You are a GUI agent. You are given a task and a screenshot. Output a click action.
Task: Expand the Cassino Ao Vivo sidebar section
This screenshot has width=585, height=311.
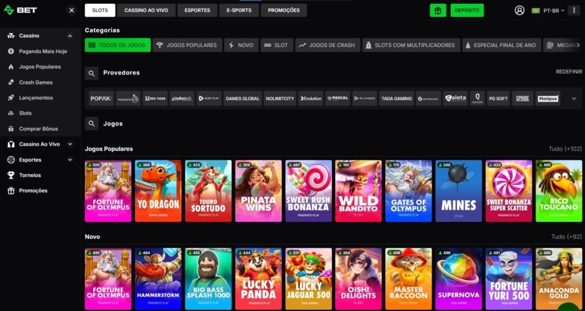(70, 144)
